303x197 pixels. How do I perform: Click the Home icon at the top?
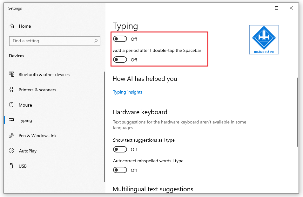[13, 26]
